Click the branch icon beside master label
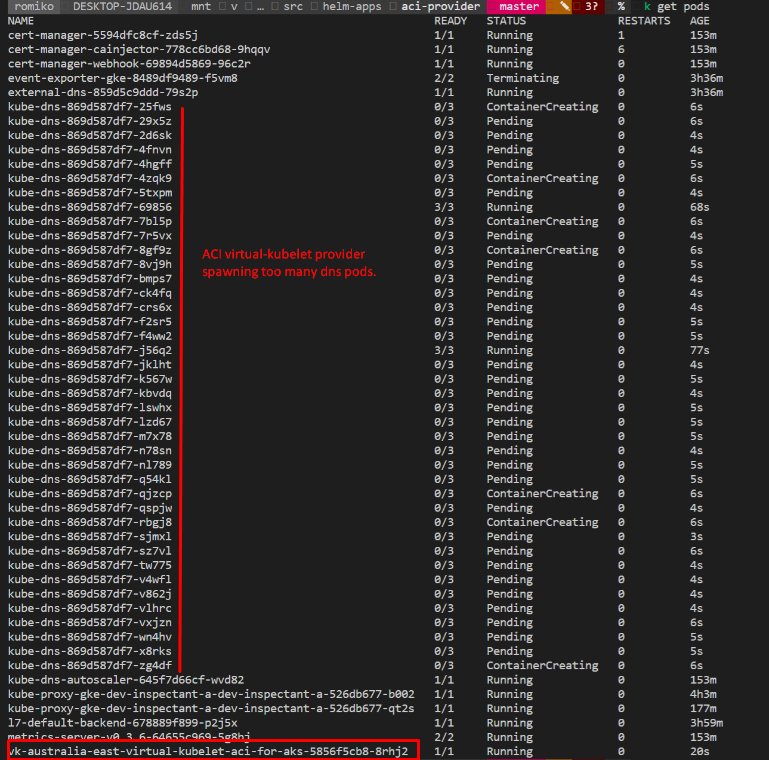Screen dimensions: 769x760 pos(492,7)
